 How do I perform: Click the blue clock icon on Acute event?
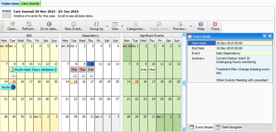pyautogui.click(x=13, y=87)
